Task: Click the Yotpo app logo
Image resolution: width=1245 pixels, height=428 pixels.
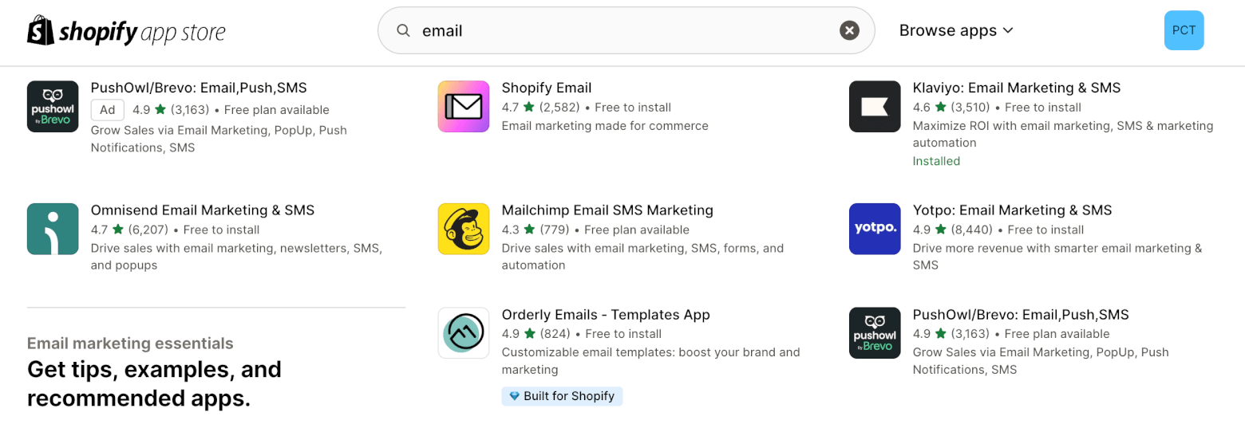Action: point(875,229)
